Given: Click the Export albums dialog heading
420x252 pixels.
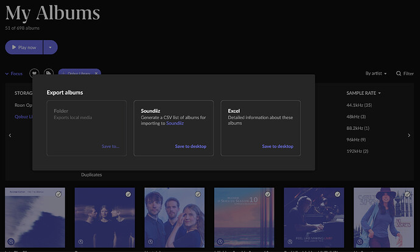Looking at the screenshot, I should [65, 92].
